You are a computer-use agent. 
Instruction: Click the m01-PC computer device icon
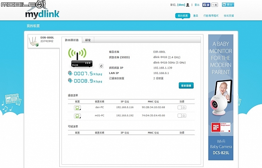(x=78, y=116)
